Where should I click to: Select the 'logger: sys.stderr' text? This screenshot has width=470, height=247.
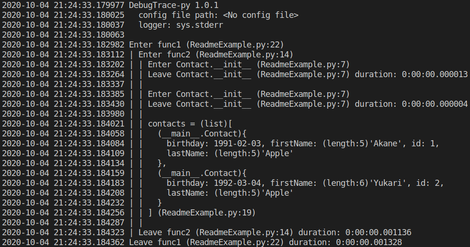coord(181,25)
